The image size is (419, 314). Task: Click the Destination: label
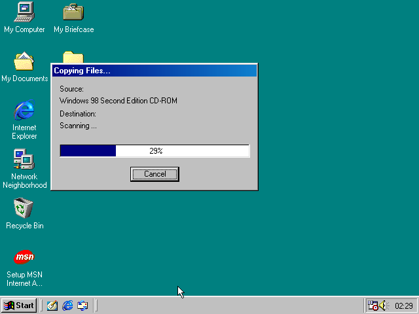[x=78, y=114]
